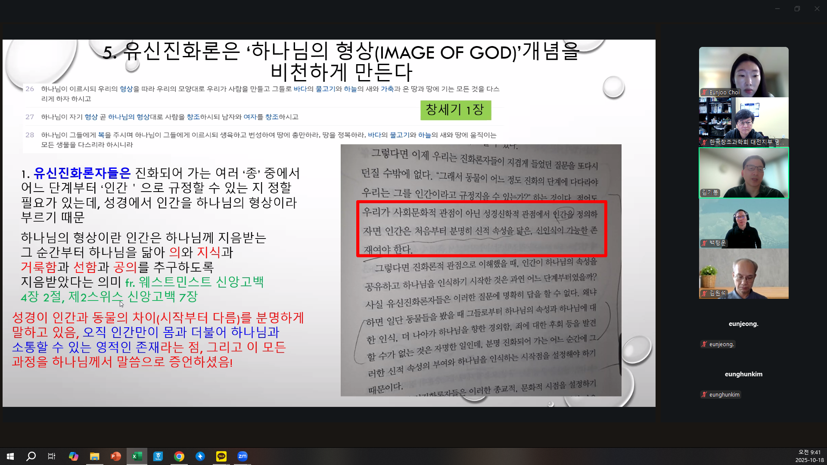This screenshot has height=465, width=827.
Task: Select Eunjoo Choi's video thumbnail
Action: click(743, 72)
